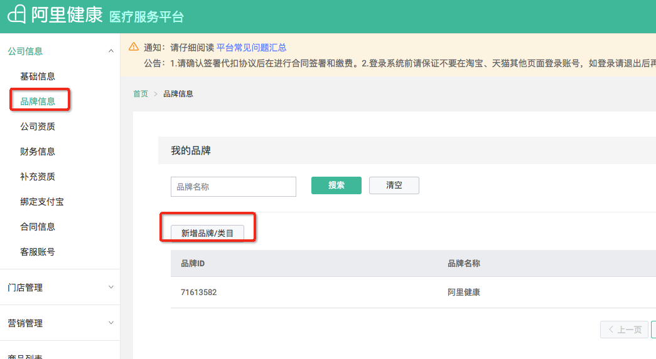Click the 新增品牌/类目 button

[x=208, y=233]
